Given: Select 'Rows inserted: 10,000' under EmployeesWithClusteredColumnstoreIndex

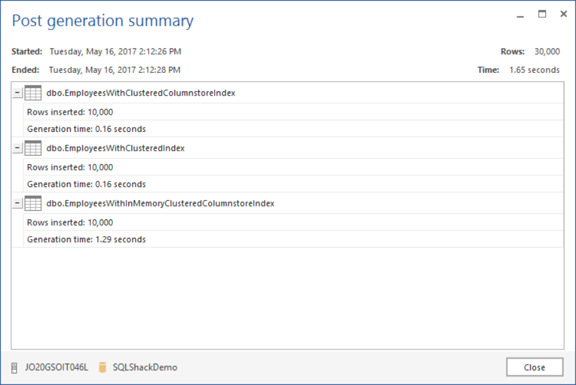Looking at the screenshot, I should point(70,112).
